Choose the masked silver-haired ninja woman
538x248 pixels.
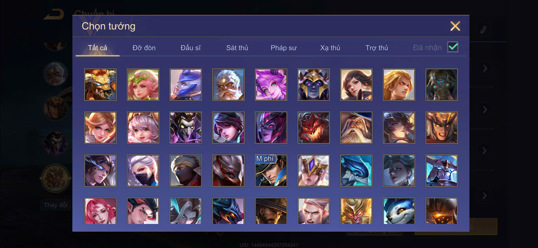pyautogui.click(x=143, y=171)
